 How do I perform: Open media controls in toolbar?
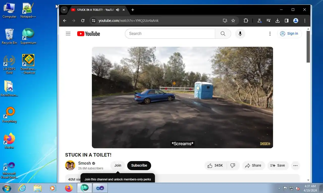(x=268, y=21)
